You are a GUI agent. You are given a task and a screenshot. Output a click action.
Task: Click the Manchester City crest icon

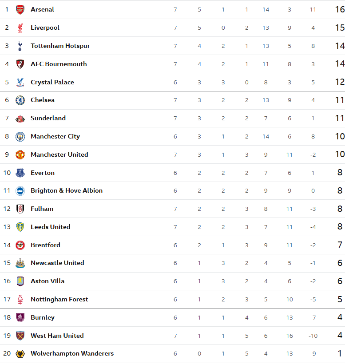(20, 136)
